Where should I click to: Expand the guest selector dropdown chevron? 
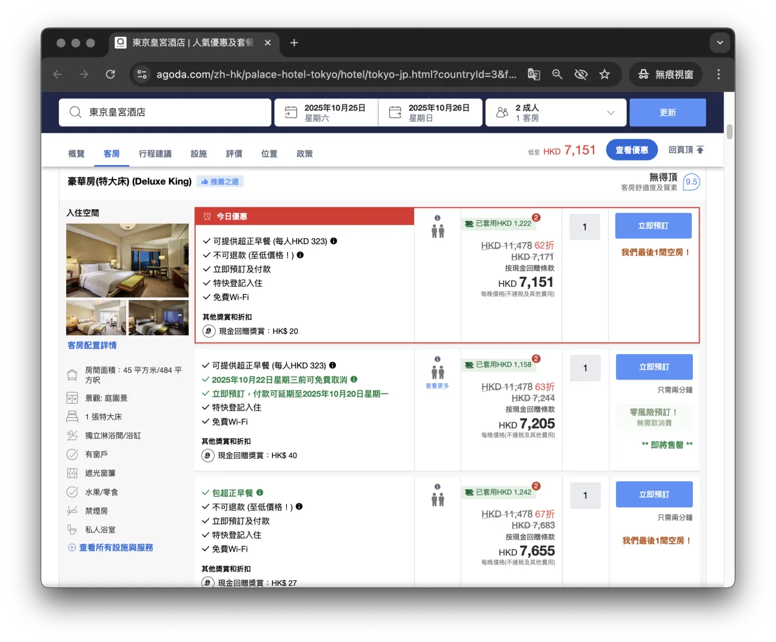pyautogui.click(x=610, y=112)
